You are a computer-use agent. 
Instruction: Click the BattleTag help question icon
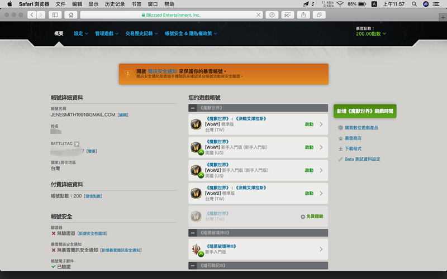coord(77,144)
